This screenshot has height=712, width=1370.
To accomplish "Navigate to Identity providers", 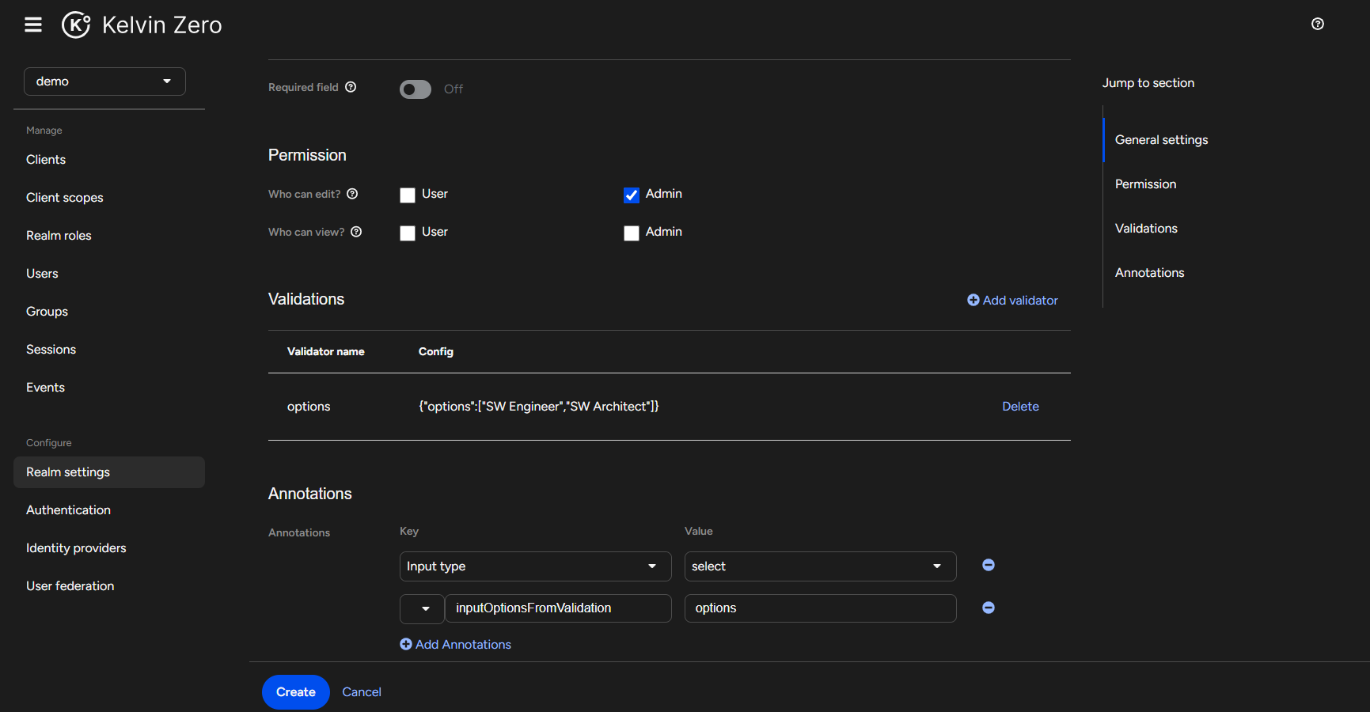I will pos(76,547).
